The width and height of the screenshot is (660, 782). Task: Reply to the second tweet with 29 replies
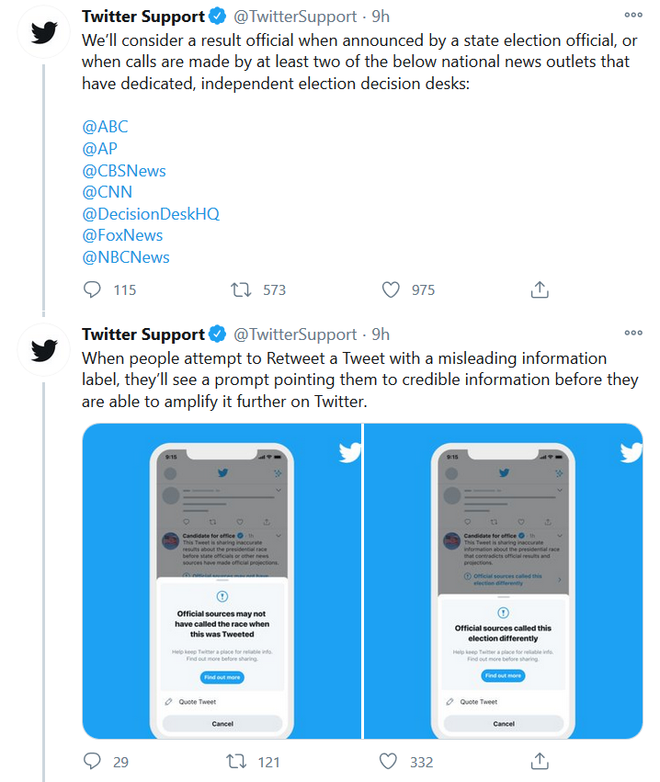pyautogui.click(x=92, y=761)
